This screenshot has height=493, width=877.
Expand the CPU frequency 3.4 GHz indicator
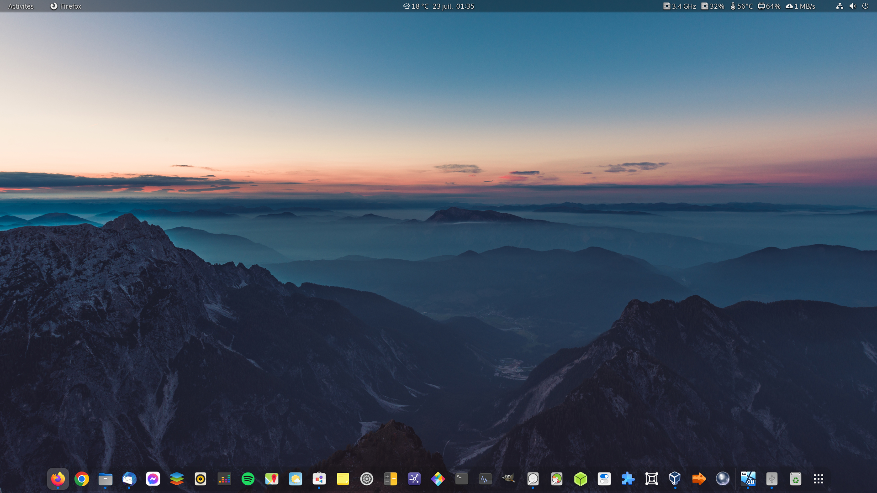[680, 6]
